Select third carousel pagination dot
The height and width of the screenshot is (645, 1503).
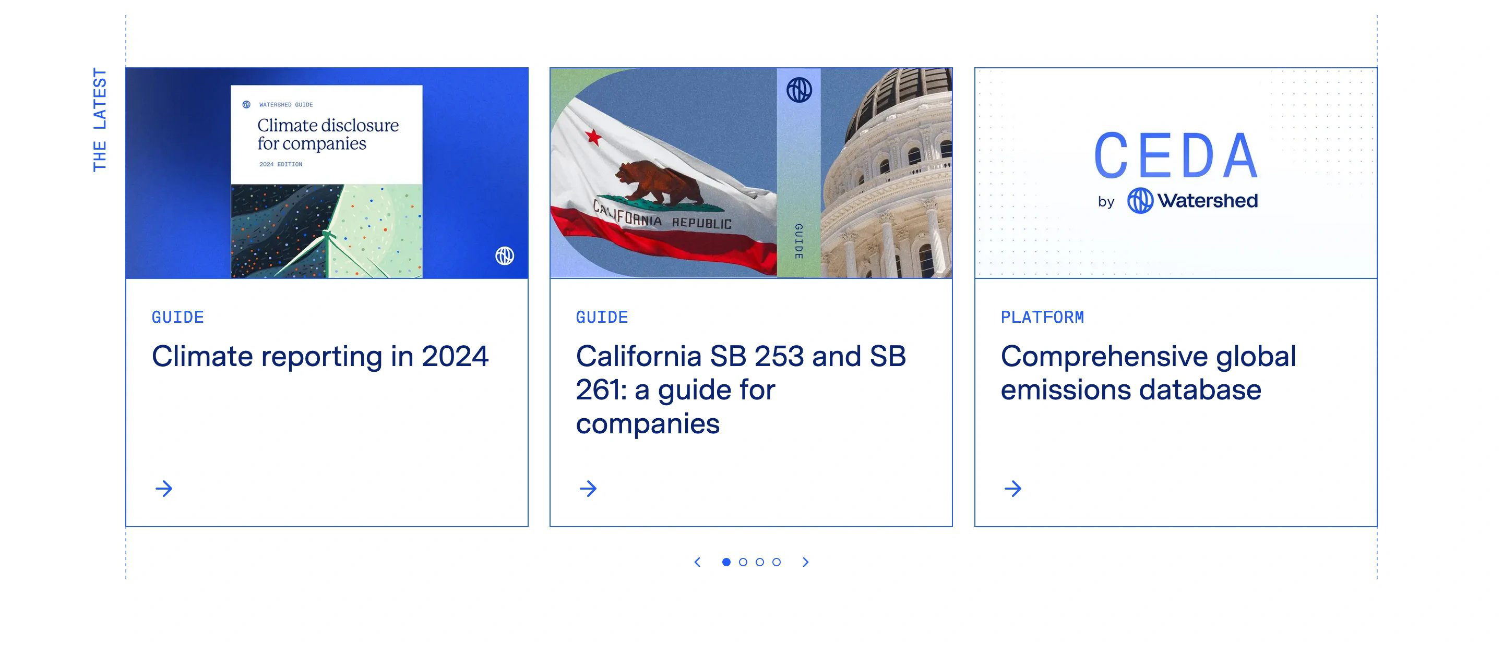760,562
